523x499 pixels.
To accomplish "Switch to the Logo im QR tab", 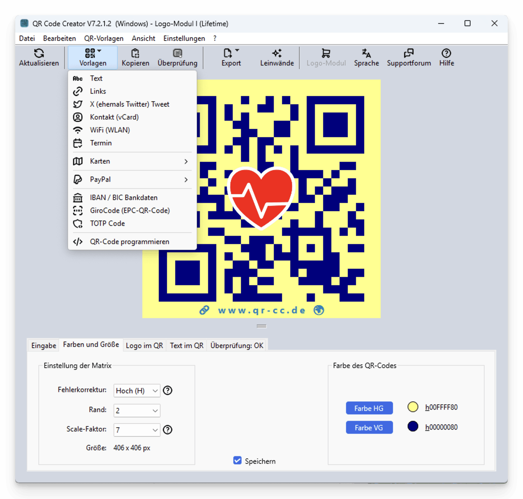I will coord(144,345).
